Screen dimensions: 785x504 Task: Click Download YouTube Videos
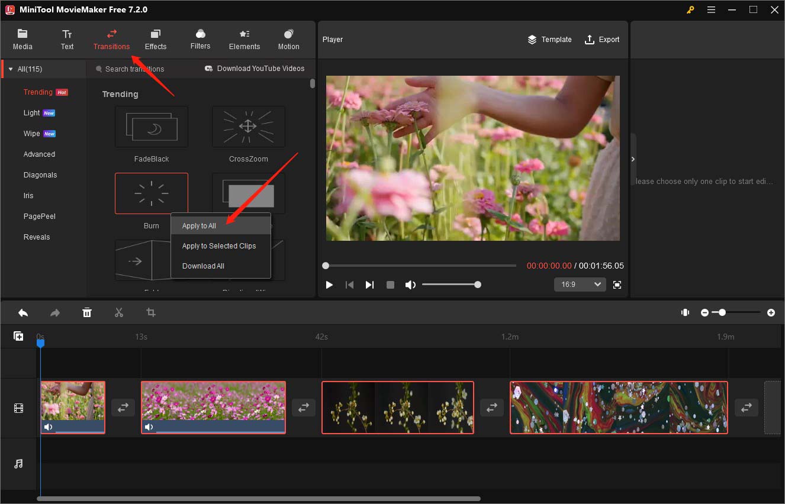point(255,69)
